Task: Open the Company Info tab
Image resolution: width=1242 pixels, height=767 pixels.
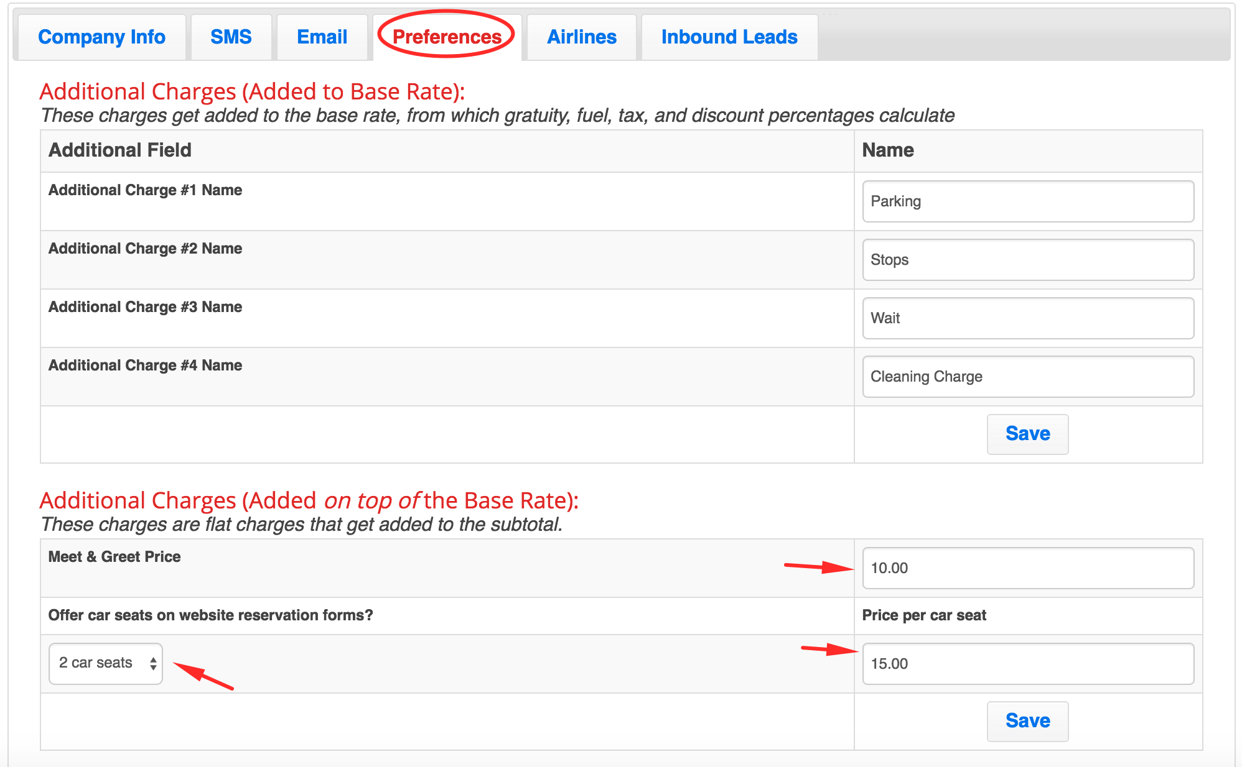Action: 102,37
